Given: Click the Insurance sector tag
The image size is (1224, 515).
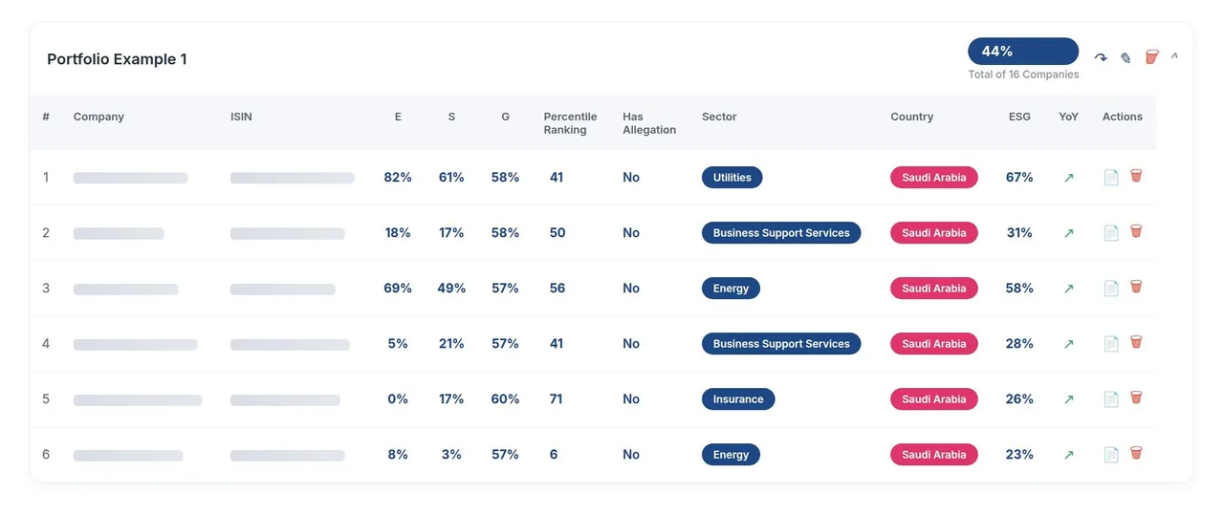Looking at the screenshot, I should [738, 398].
